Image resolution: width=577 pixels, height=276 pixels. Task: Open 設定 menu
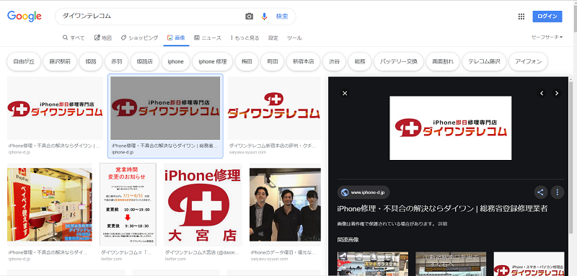[273, 38]
